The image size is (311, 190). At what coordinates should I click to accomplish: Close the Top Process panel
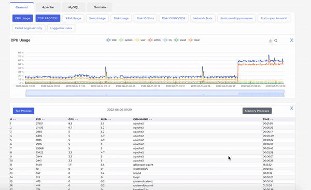pyautogui.click(x=291, y=108)
